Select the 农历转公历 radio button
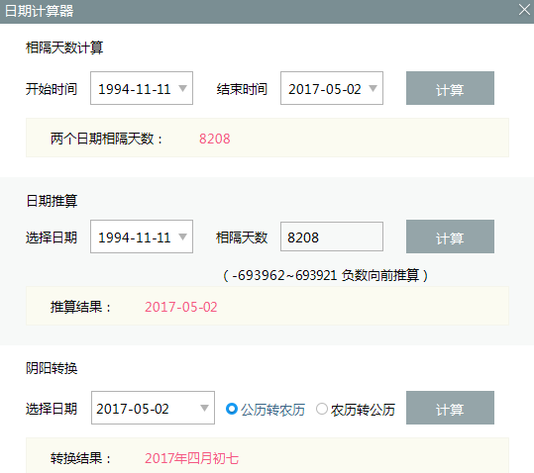Image resolution: width=534 pixels, height=473 pixels. point(322,409)
